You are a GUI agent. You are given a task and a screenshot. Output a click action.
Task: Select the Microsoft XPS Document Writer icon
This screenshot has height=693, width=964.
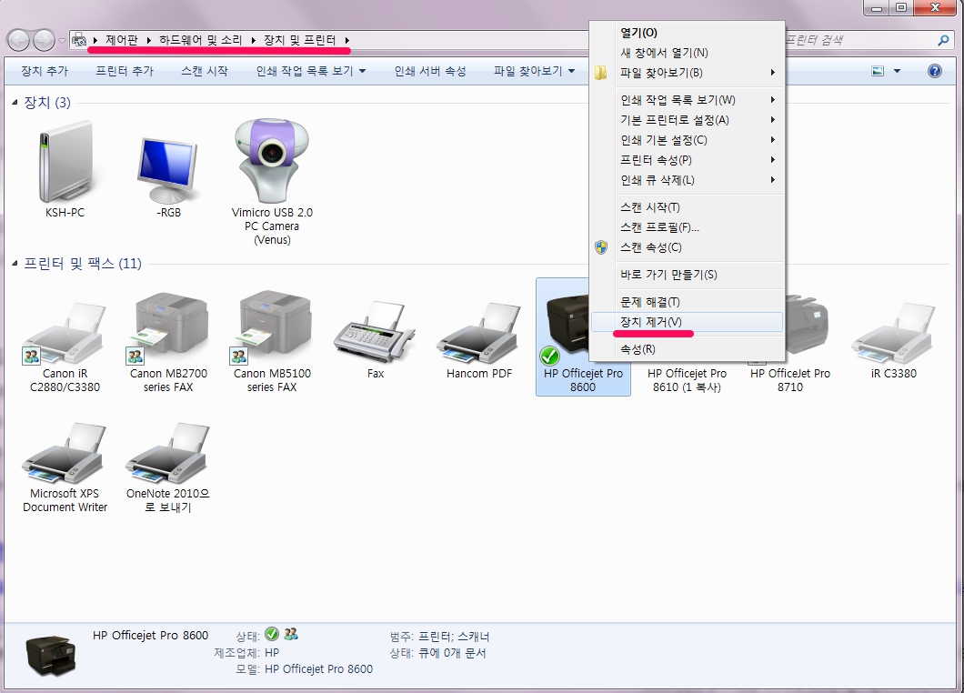tap(65, 454)
